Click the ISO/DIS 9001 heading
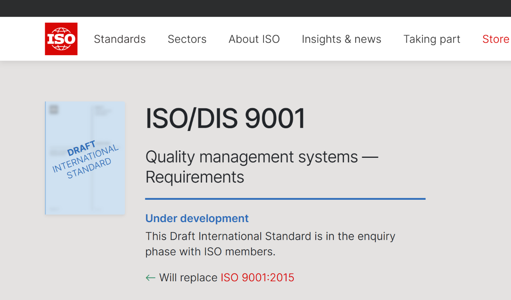 [x=226, y=119]
